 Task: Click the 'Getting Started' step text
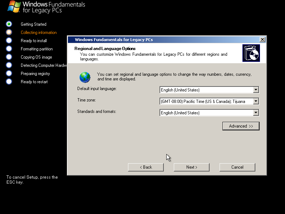[34, 24]
